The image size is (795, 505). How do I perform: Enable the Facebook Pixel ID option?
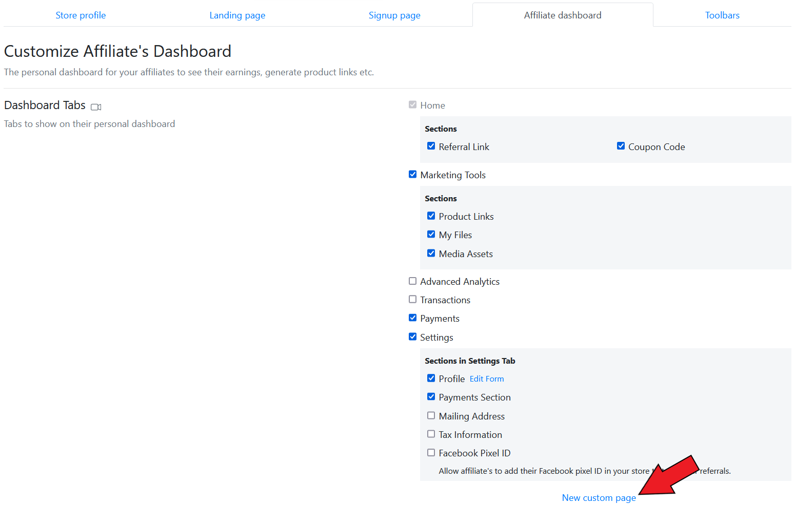point(431,452)
